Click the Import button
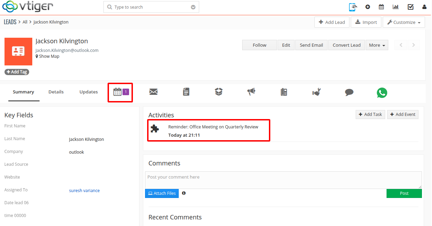This screenshot has height=226, width=432. pos(366,22)
